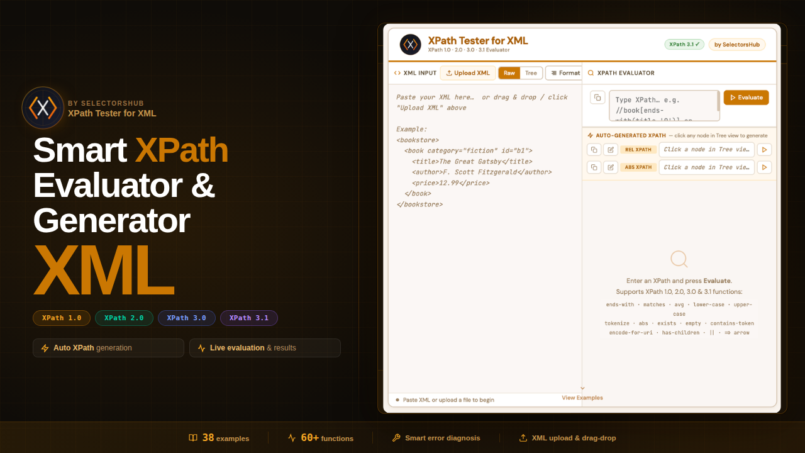Click 'Paste XML or upload a file to begin' status
This screenshot has height=453, width=805.
(448, 400)
